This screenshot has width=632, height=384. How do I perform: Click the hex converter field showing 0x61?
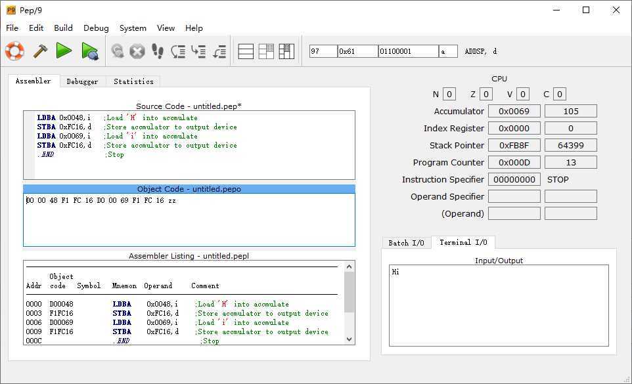coord(358,51)
